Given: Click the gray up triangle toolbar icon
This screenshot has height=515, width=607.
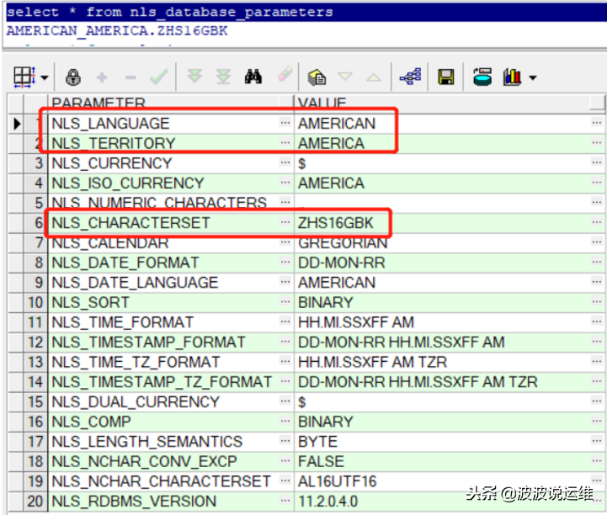Looking at the screenshot, I should pos(374,77).
